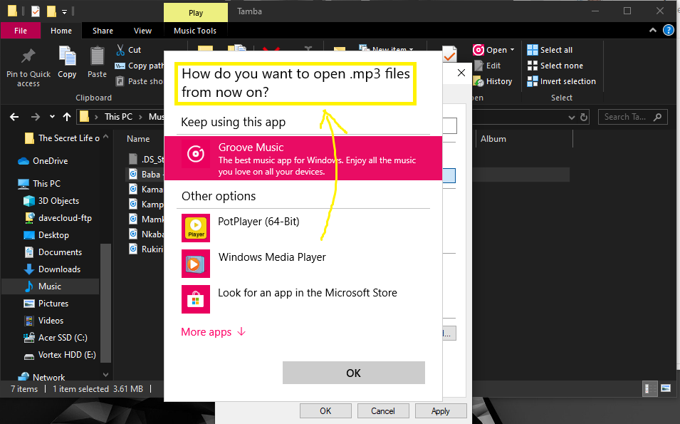Click the Properties quick access toolbar icon
The width and height of the screenshot is (680, 424).
[36, 11]
